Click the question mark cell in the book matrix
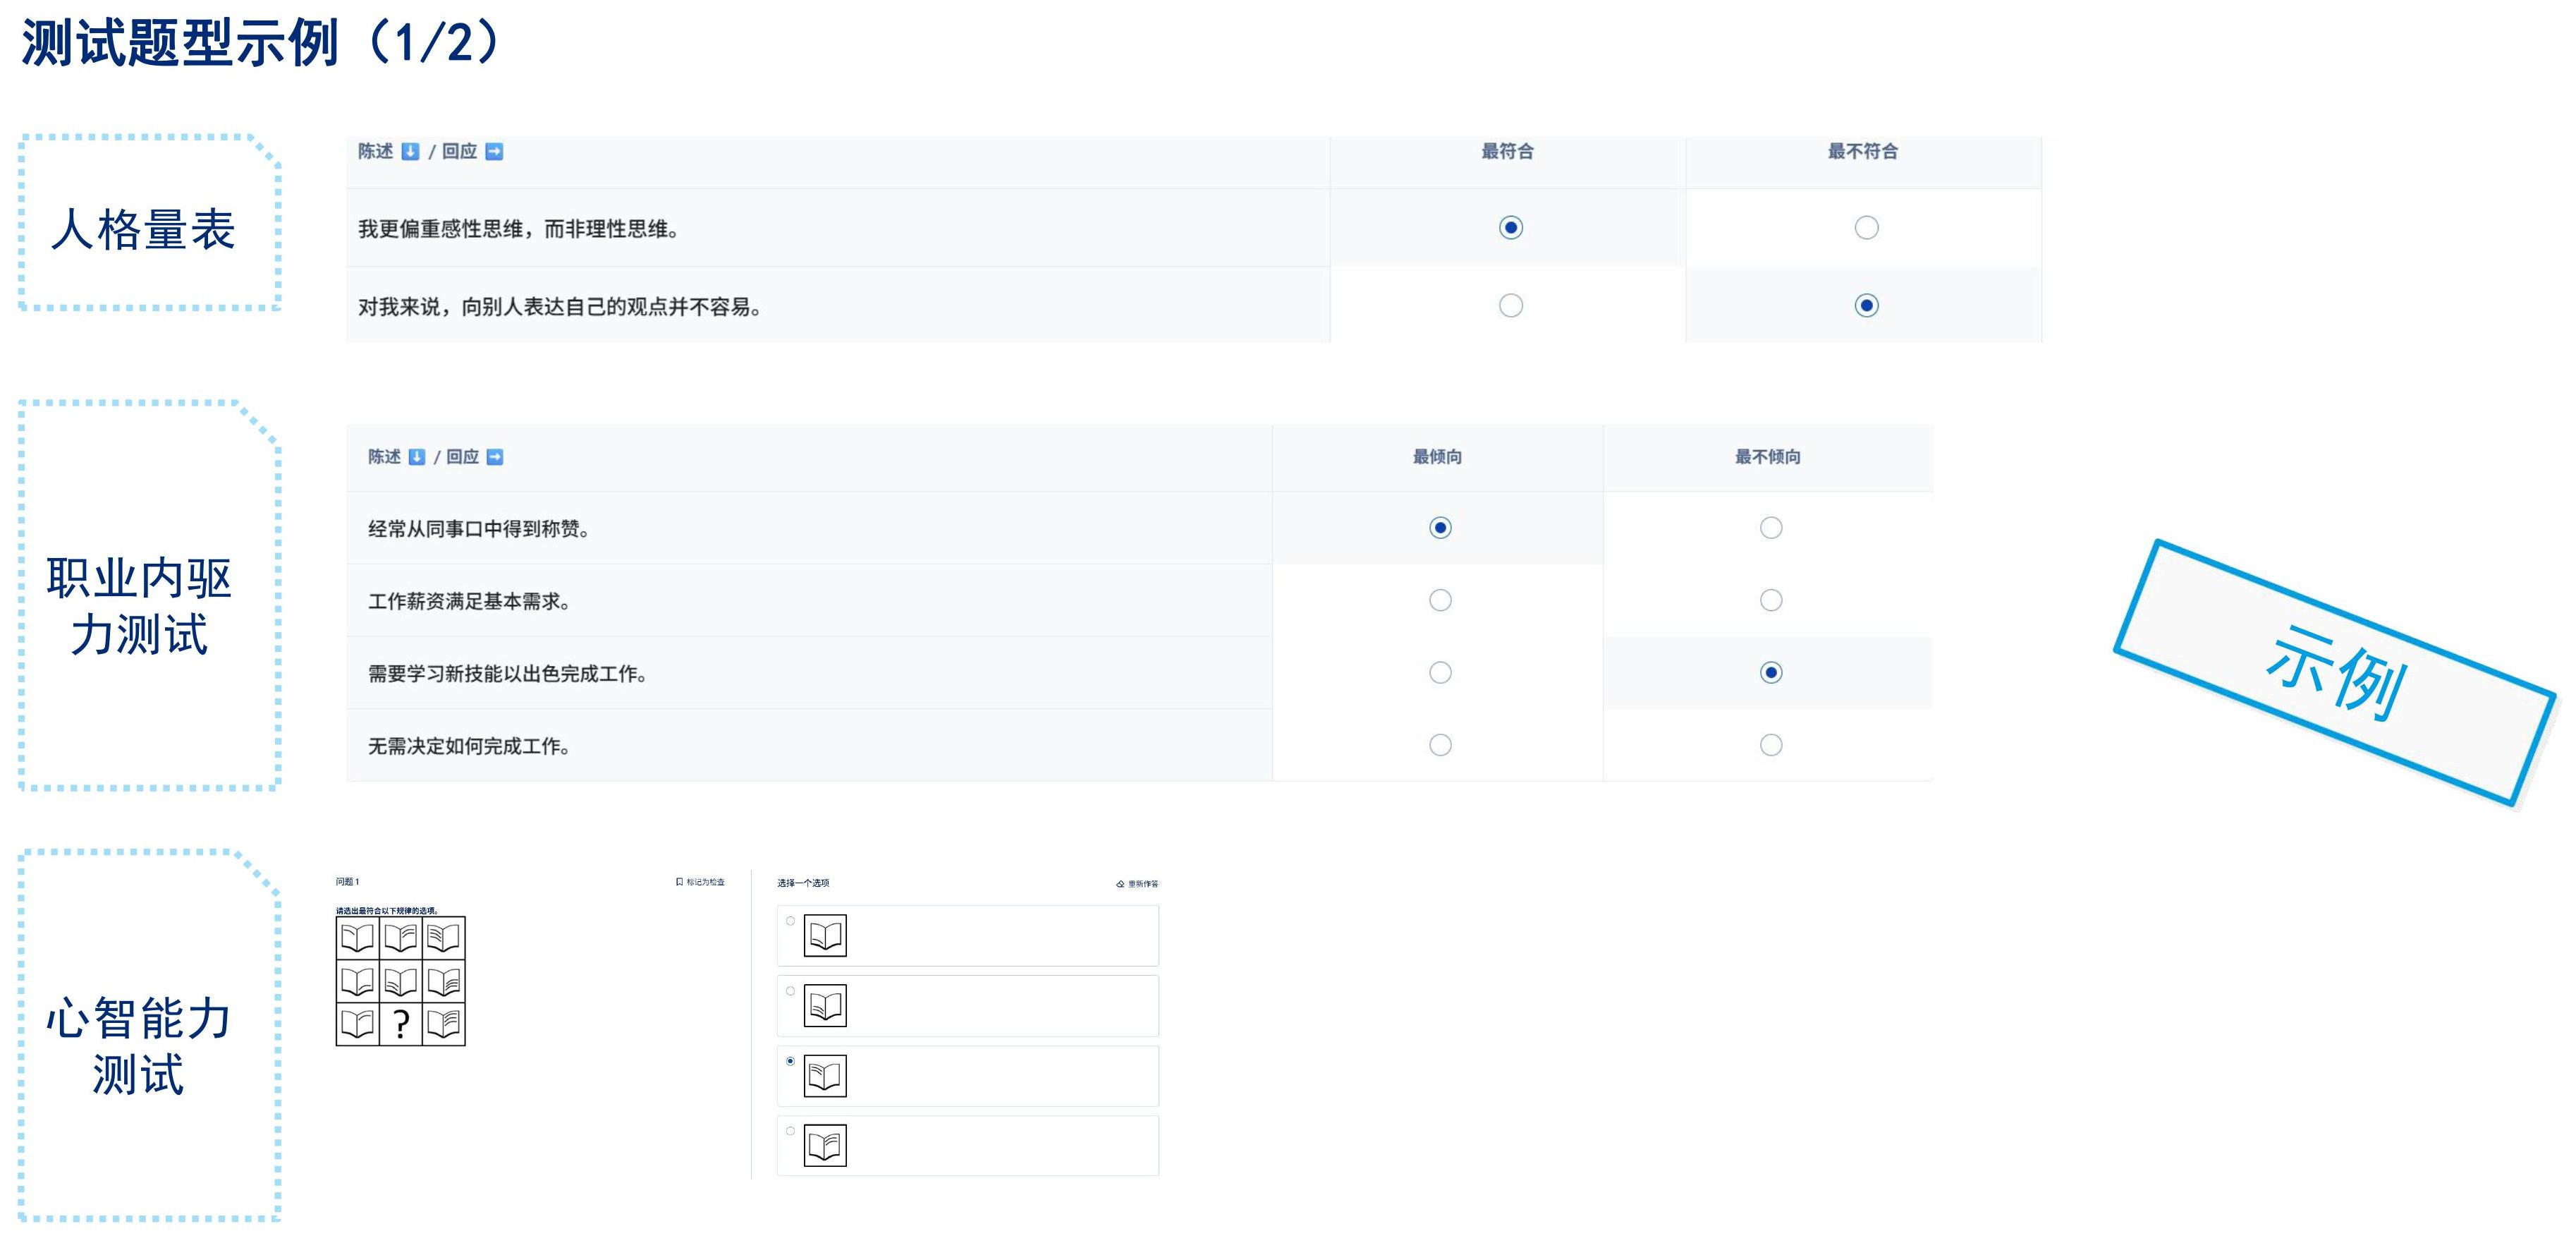This screenshot has height=1236, width=2576. click(x=400, y=1024)
